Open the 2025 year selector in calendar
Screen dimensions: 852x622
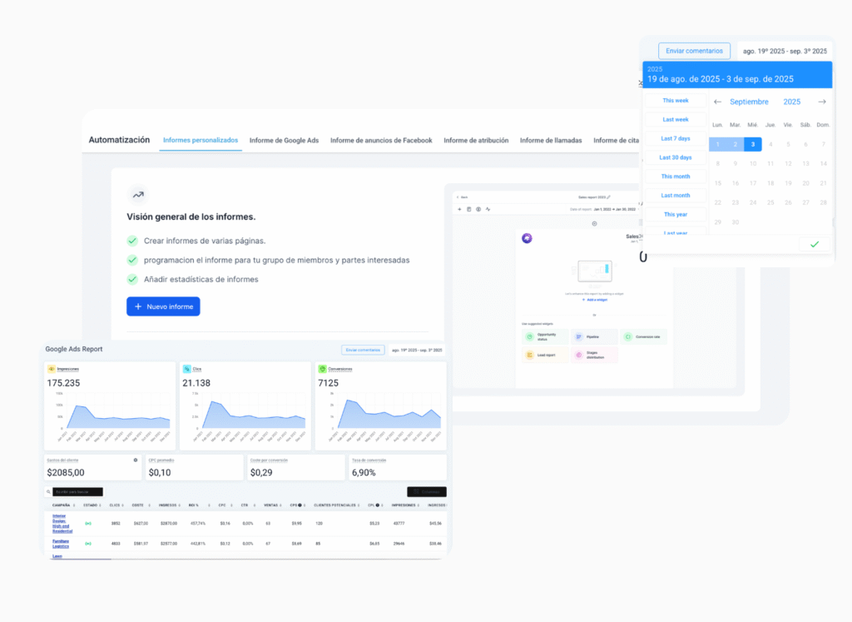tap(791, 102)
